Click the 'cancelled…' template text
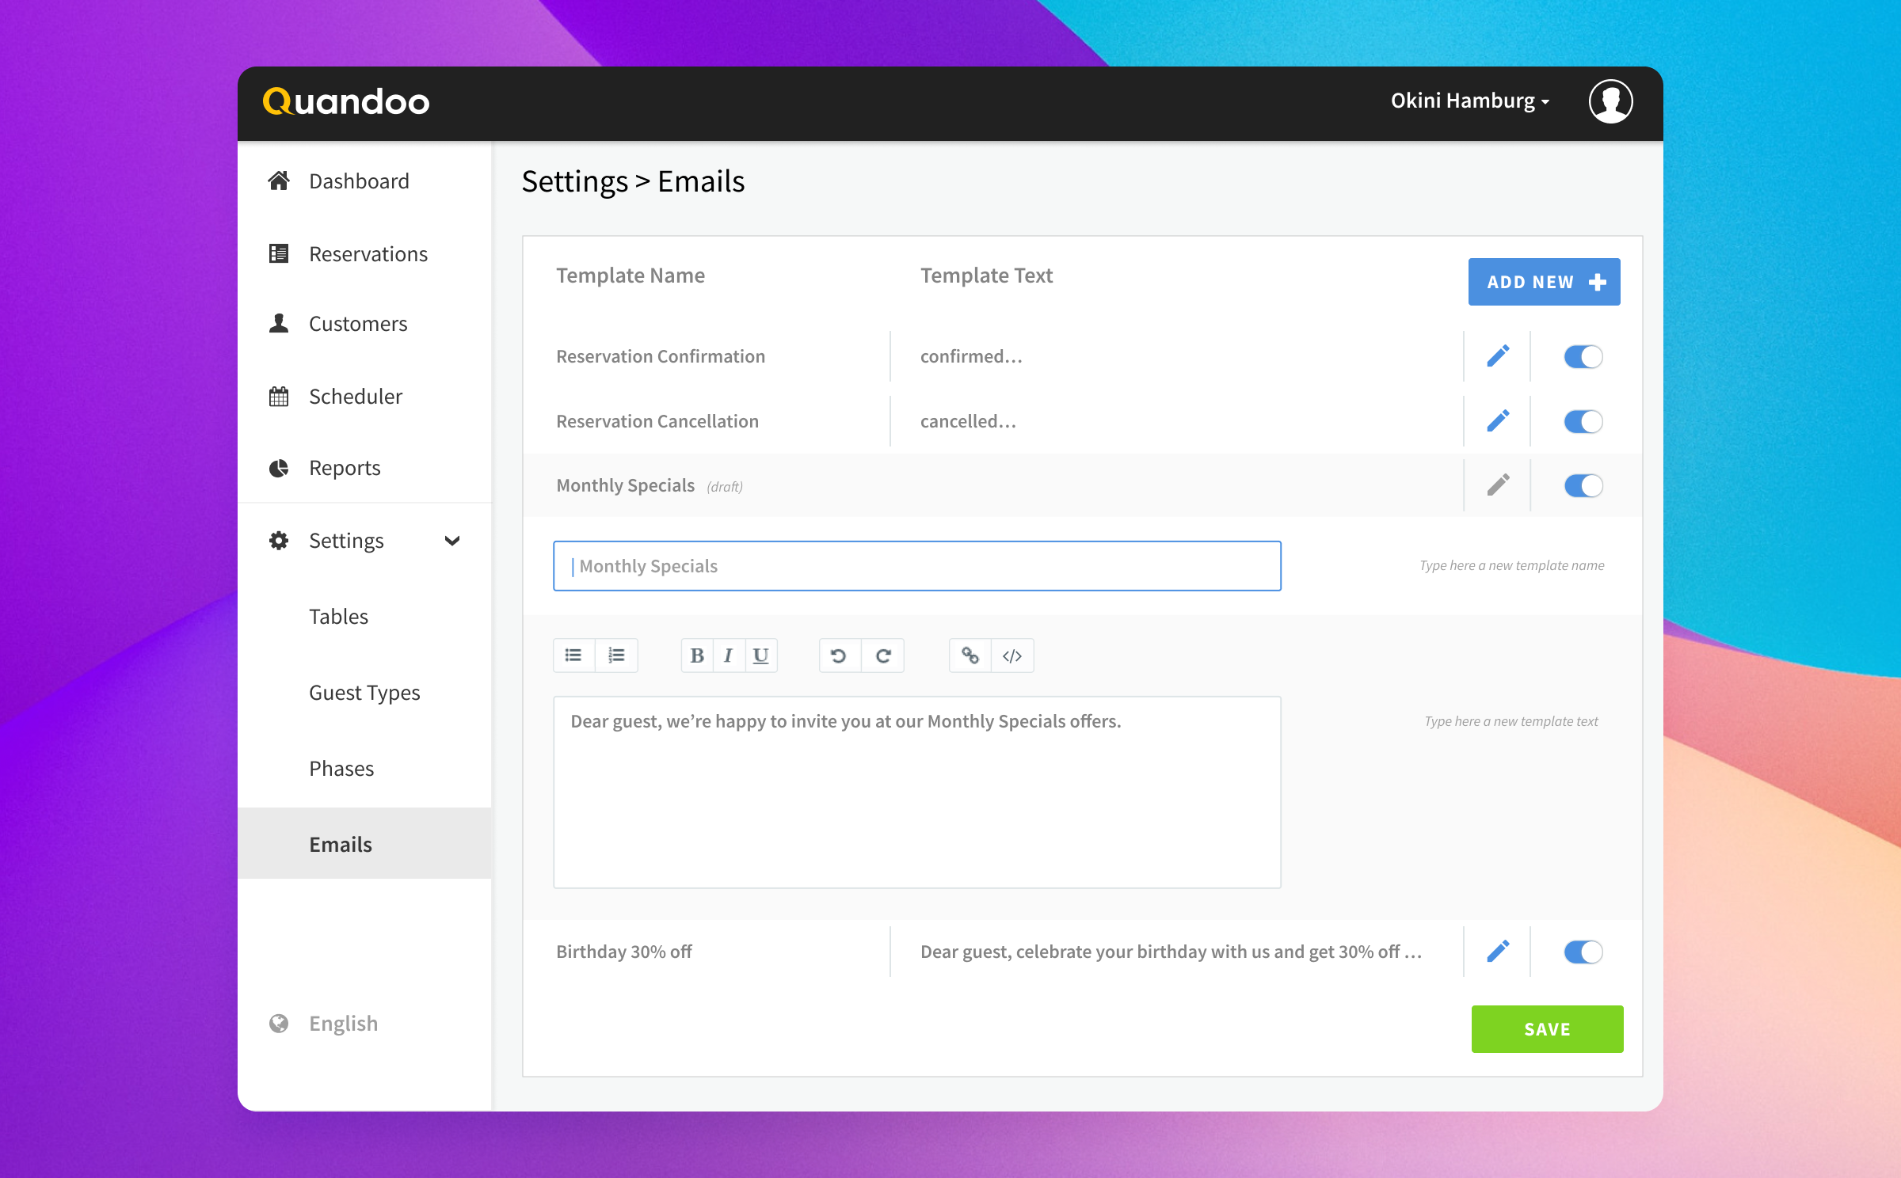 pos(968,421)
